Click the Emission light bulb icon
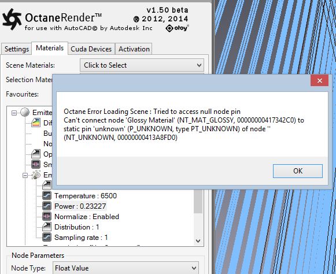This screenshot has height=274, width=336. pos(36,175)
